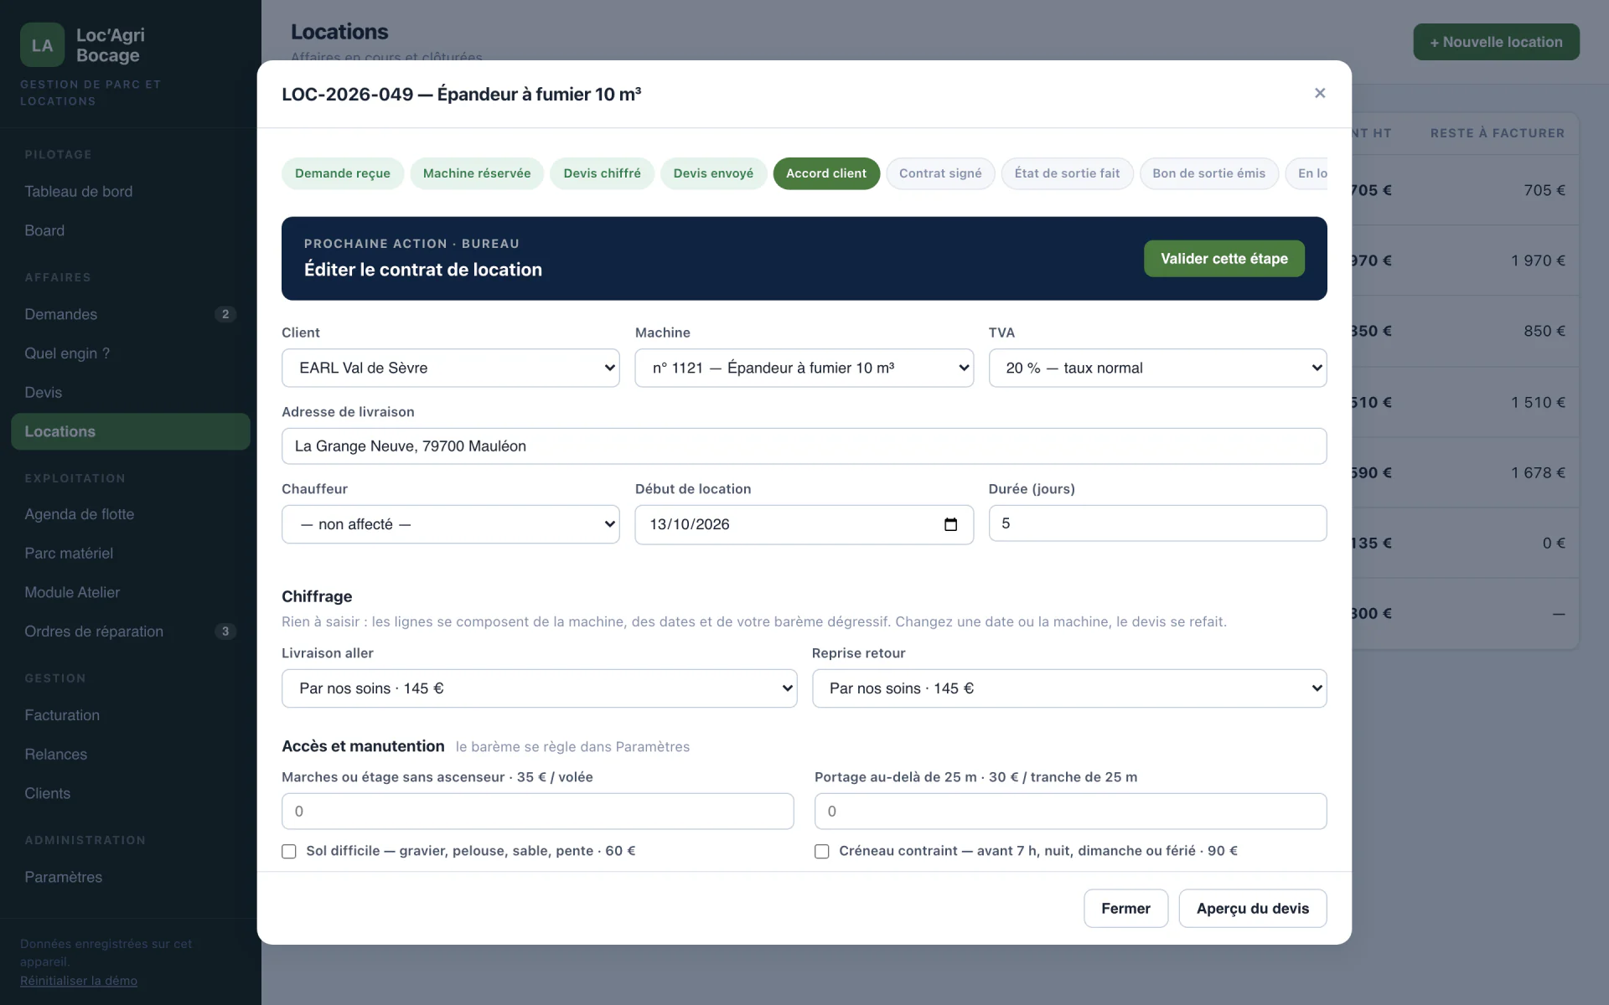
Task: Follow the Réinitialiser la démo link
Action: pyautogui.click(x=79, y=981)
